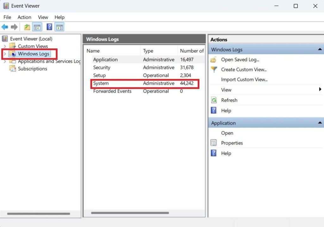Select the Application log row

148,59
